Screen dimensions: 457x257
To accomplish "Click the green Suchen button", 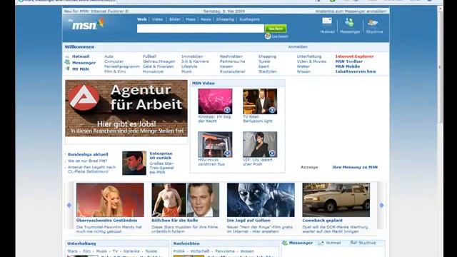I will point(276,29).
